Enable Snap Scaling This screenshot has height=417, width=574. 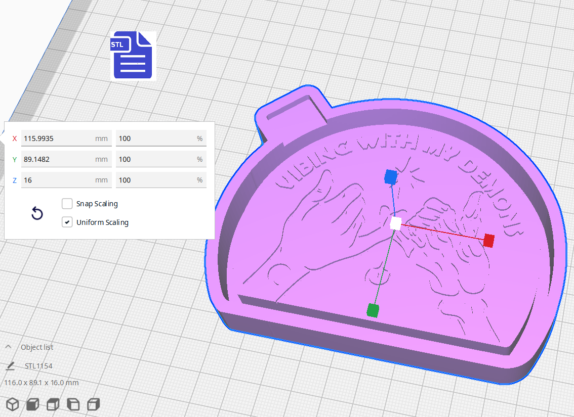point(67,204)
